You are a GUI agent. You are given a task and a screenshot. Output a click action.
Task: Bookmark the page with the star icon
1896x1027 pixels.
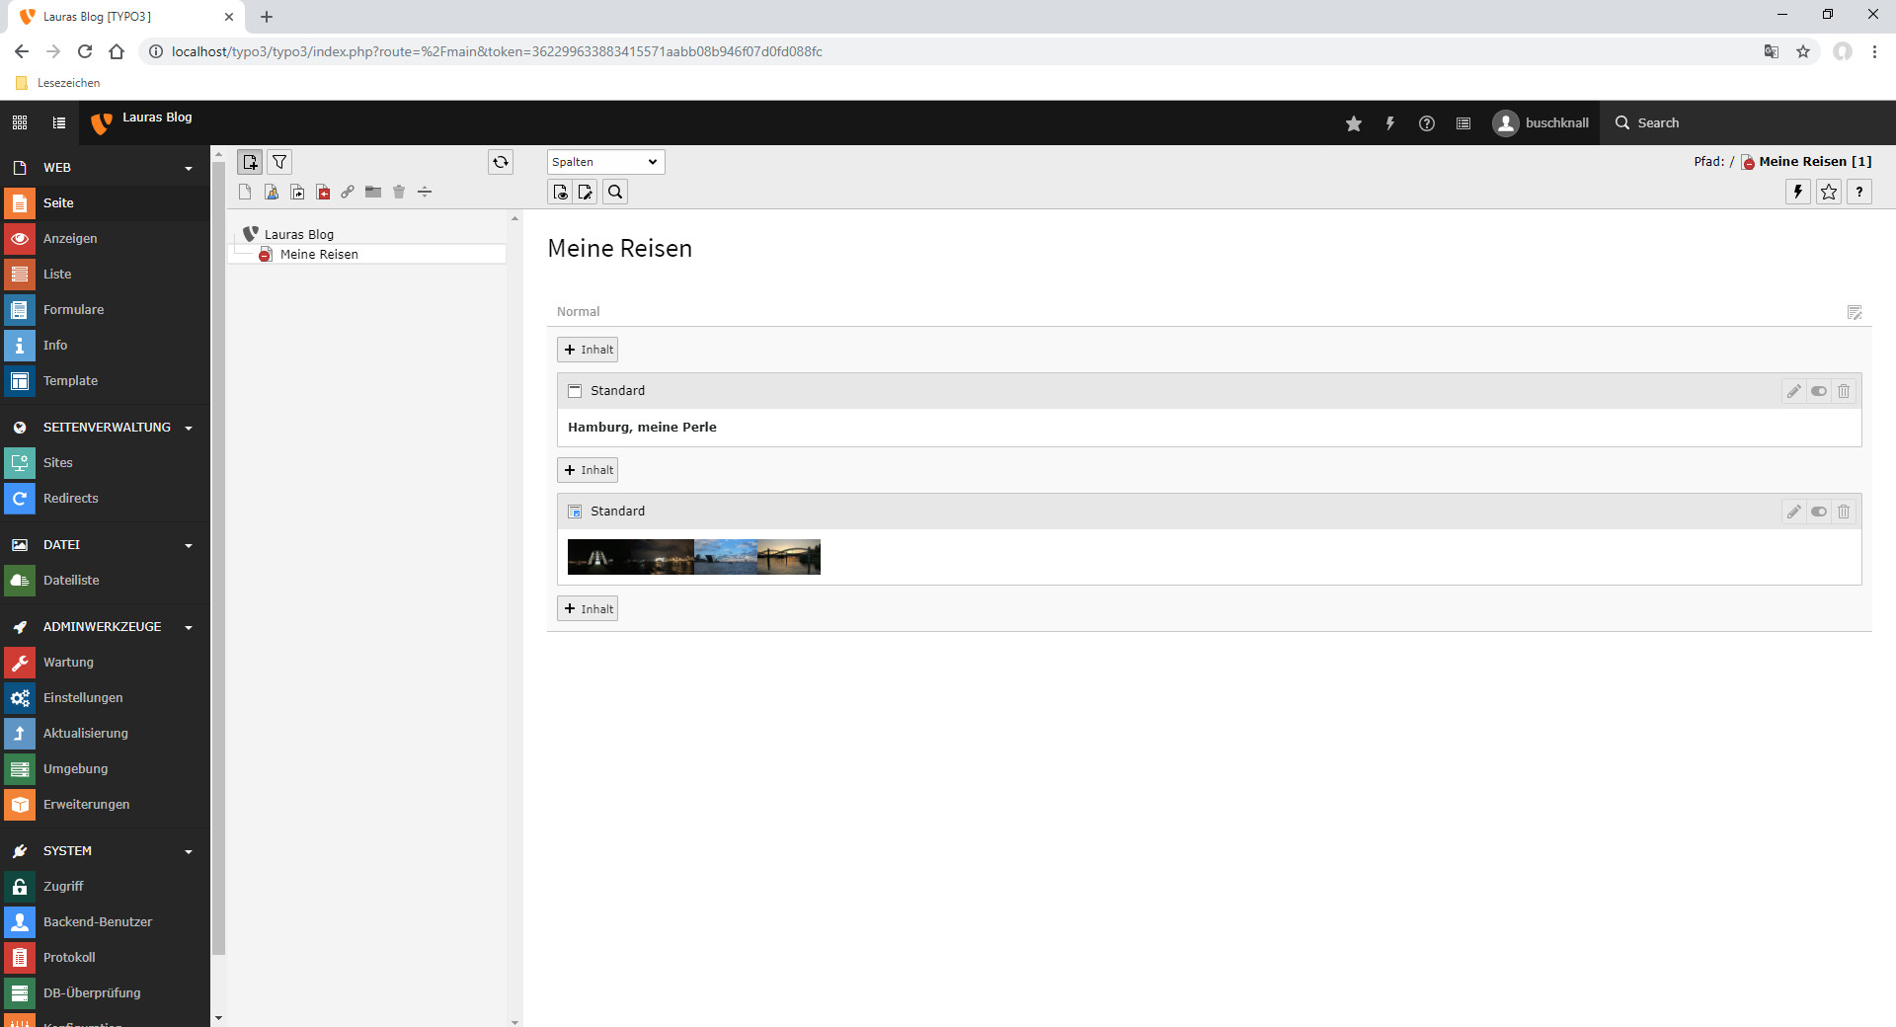point(1828,192)
